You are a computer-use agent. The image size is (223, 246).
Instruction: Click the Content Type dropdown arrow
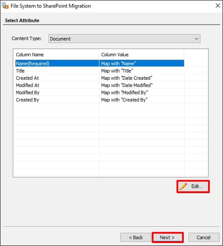[196, 39]
